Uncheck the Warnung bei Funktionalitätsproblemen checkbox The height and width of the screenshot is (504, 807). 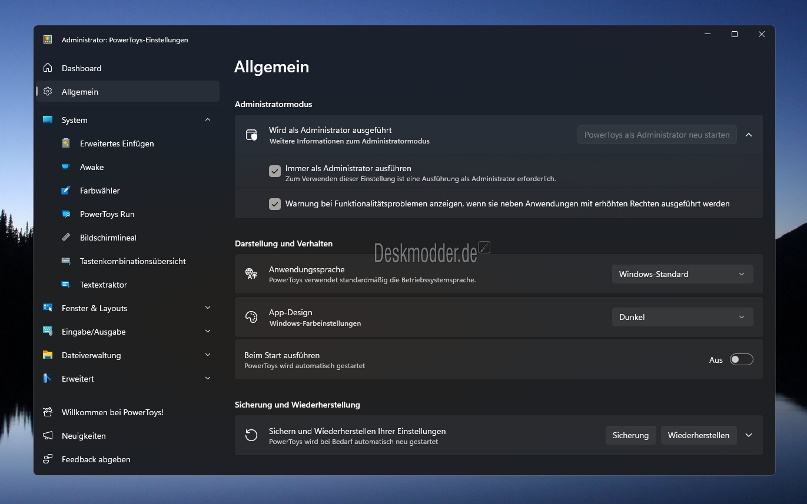275,204
